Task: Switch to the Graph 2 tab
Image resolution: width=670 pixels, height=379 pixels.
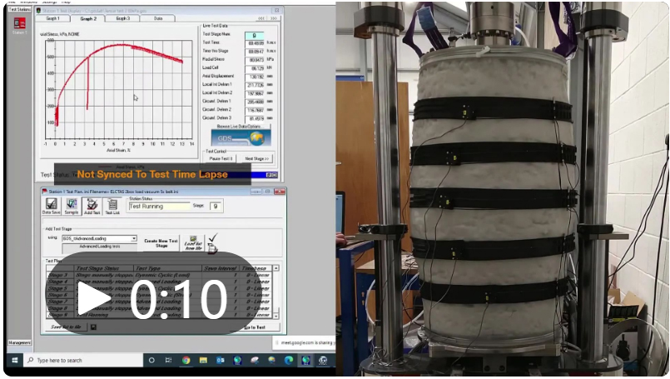Action: (x=89, y=18)
